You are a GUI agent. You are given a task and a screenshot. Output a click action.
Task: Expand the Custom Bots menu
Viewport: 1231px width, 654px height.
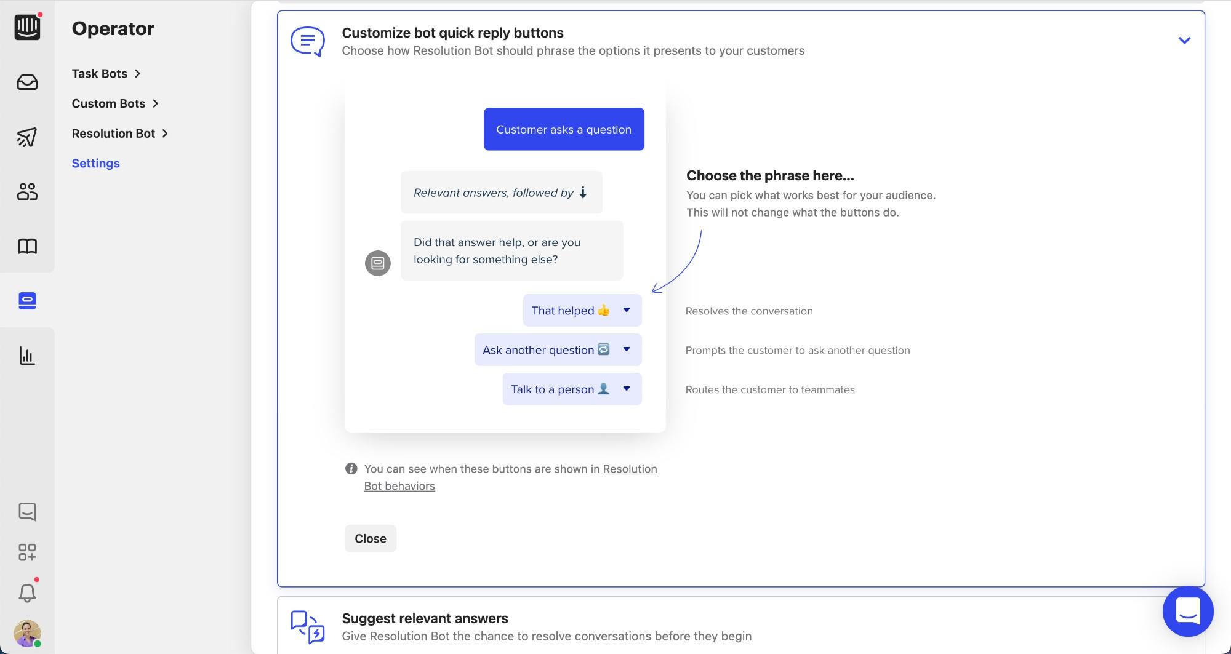tap(116, 103)
